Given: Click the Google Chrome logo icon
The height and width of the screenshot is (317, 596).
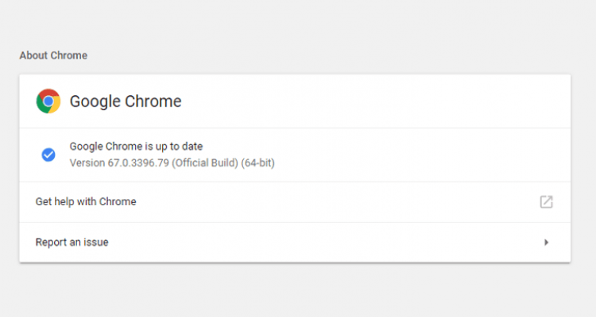Looking at the screenshot, I should pyautogui.click(x=48, y=101).
